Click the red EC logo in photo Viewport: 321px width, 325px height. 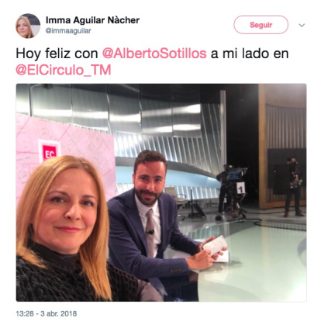pyautogui.click(x=50, y=153)
